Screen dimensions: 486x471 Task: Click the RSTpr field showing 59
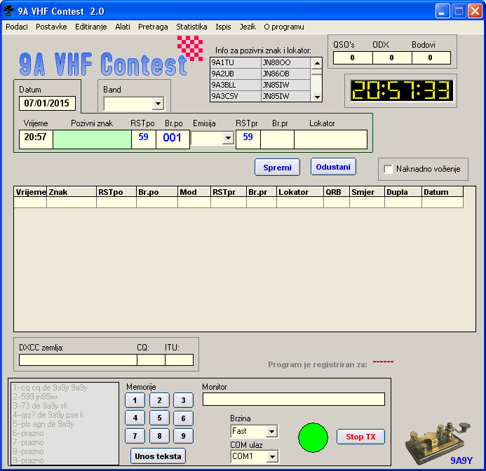tap(248, 139)
